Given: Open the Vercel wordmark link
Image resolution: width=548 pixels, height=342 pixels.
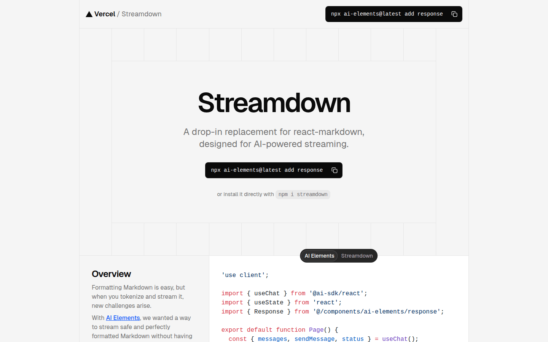Looking at the screenshot, I should pyautogui.click(x=105, y=14).
